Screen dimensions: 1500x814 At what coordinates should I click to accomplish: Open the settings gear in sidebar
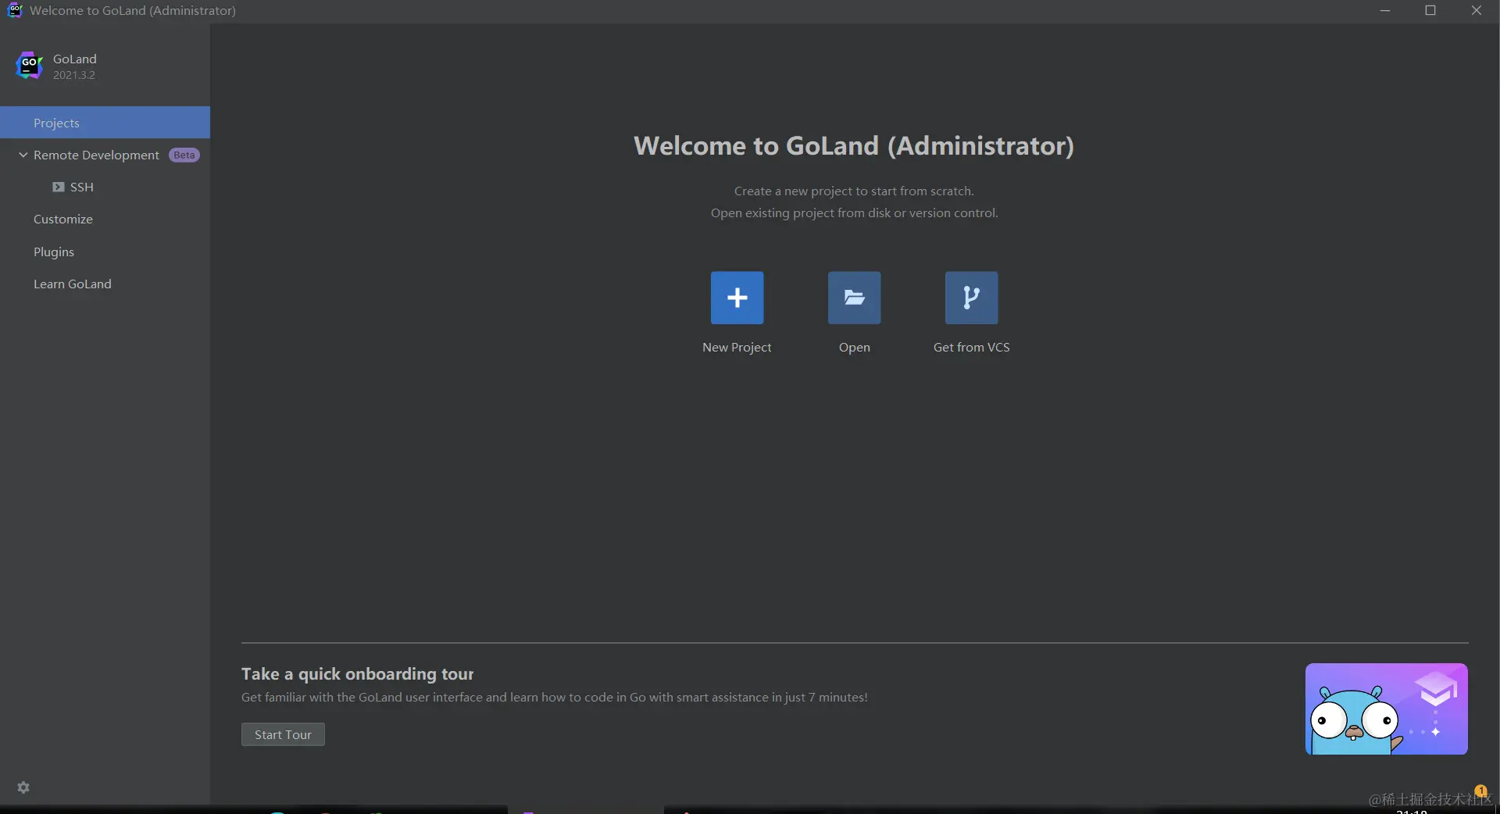(x=23, y=787)
